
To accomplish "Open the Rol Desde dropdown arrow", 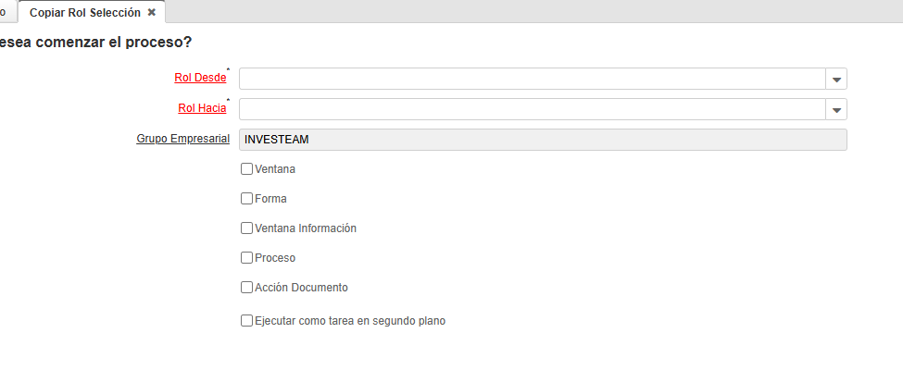I will coord(836,80).
